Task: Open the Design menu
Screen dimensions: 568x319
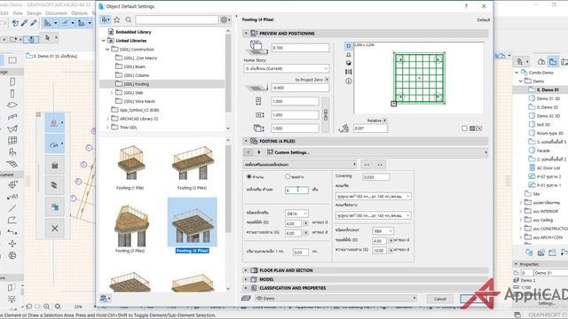Action: 34,13
